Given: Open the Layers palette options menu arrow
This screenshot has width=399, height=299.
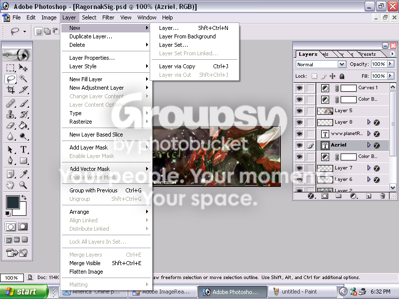Looking at the screenshot, I should click(x=392, y=54).
